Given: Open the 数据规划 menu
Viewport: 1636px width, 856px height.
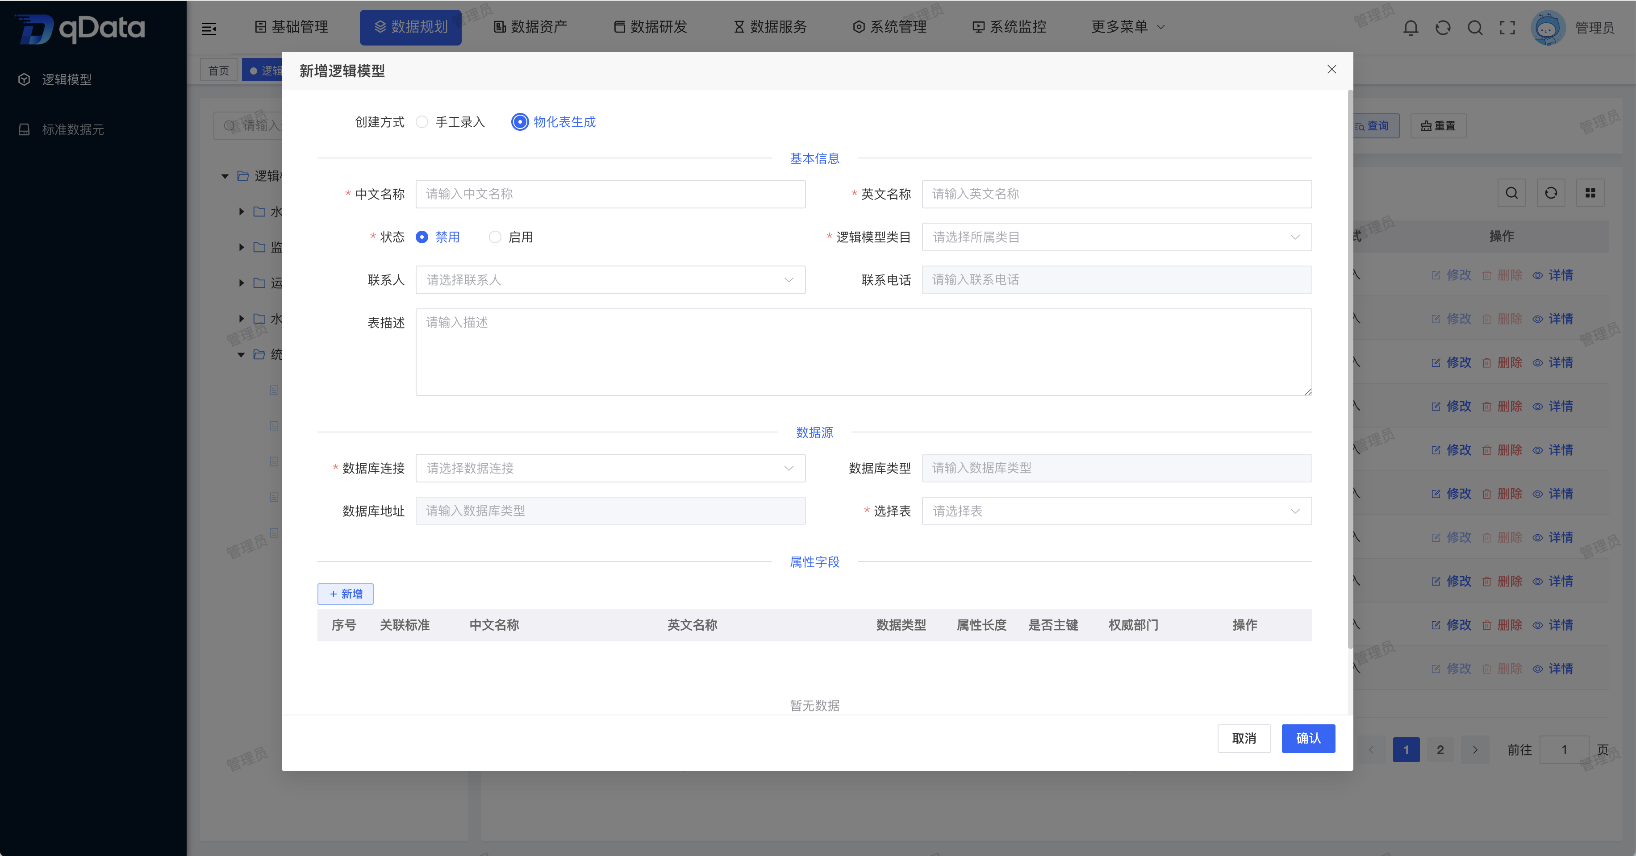Looking at the screenshot, I should point(411,27).
